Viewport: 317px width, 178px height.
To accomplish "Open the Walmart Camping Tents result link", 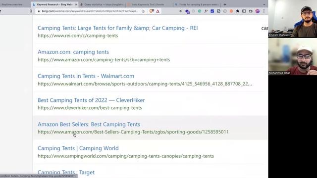I will (x=86, y=76).
